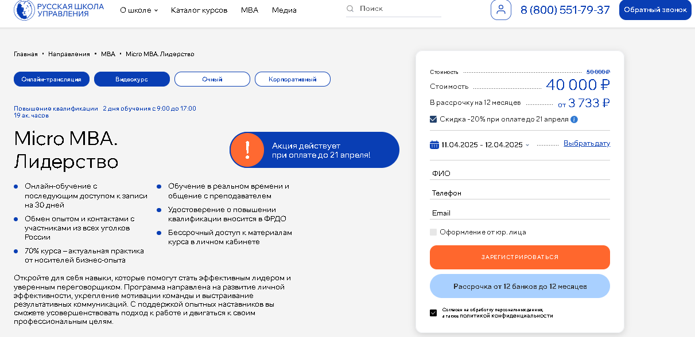
Task: Enable the Оформление от юр. лица checkbox
Action: coord(433,232)
